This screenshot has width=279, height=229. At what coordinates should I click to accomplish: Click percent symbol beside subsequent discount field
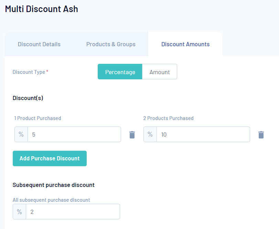pos(19,212)
